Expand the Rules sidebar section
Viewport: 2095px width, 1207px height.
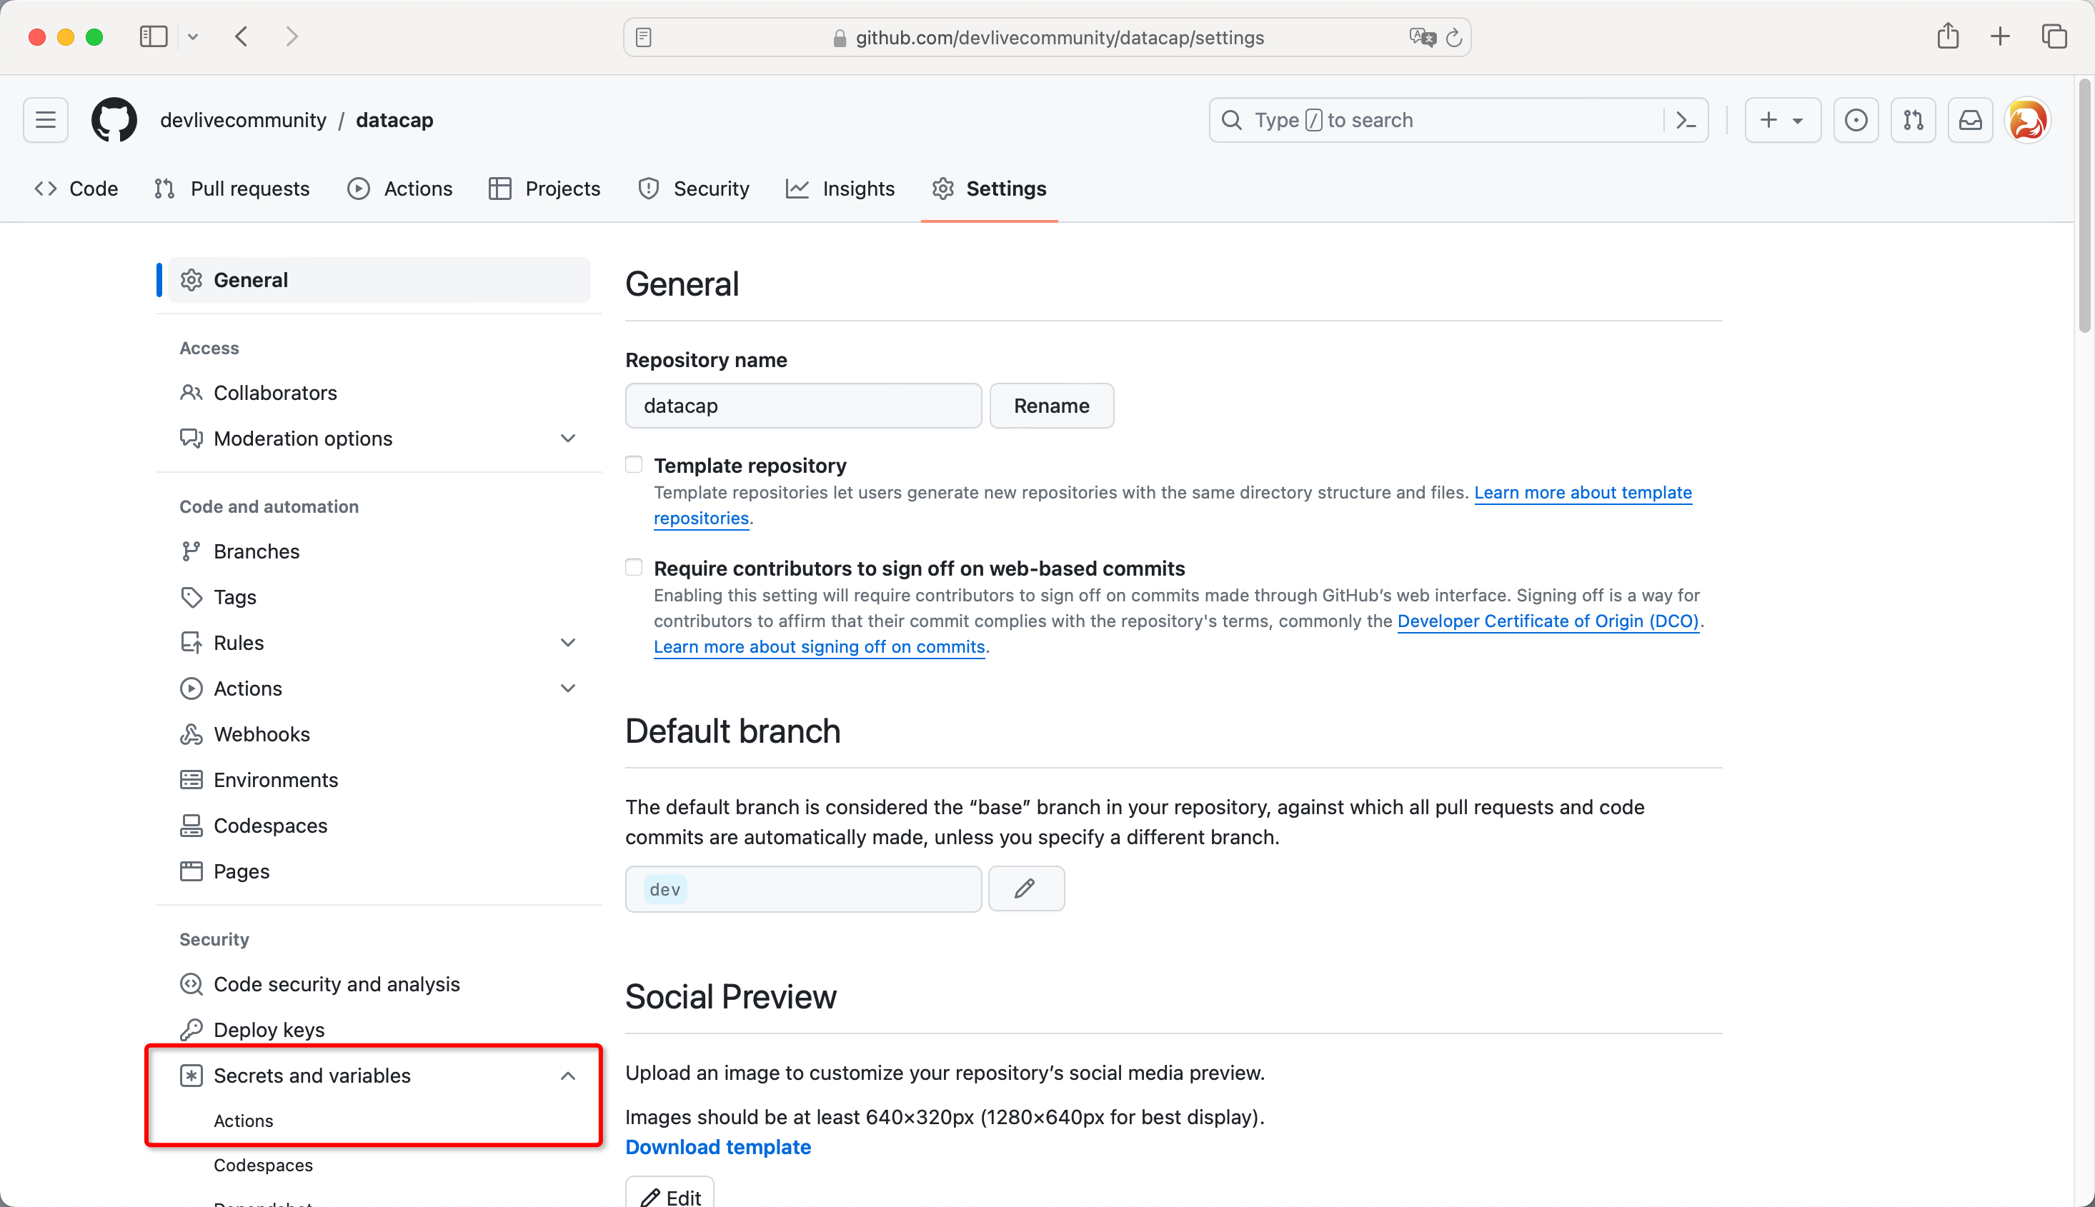[567, 643]
